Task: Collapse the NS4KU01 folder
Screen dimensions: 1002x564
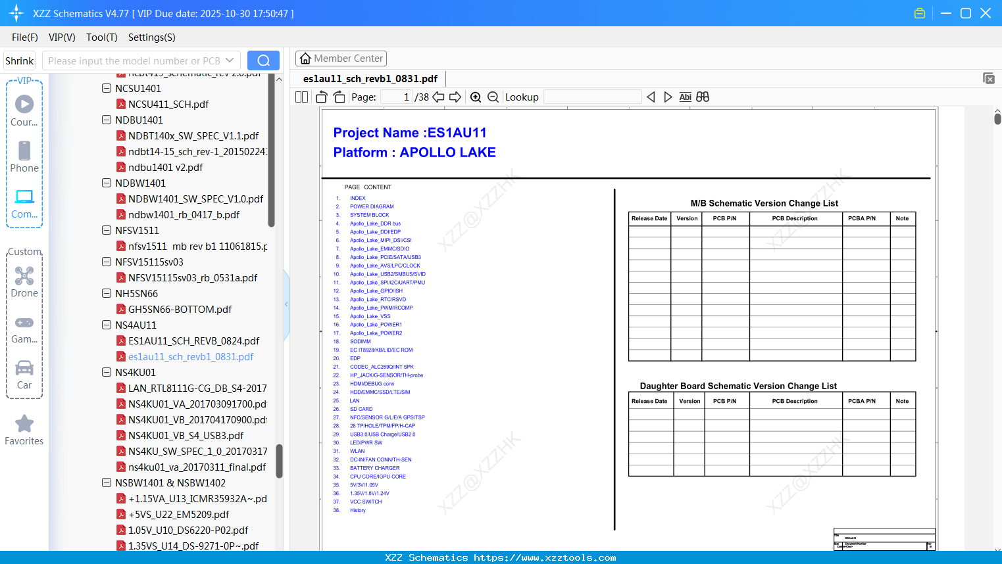Action: pos(107,372)
